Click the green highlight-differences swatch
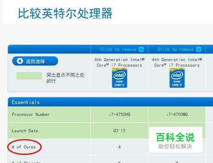213x163 pixels. (x=29, y=76)
